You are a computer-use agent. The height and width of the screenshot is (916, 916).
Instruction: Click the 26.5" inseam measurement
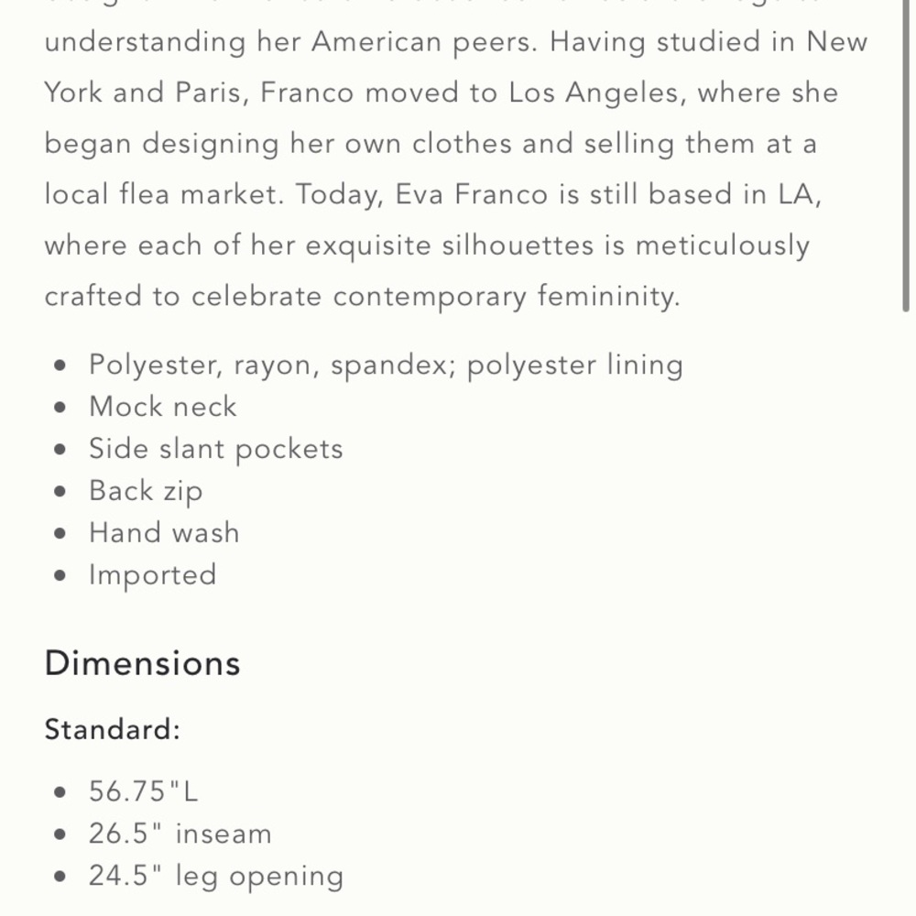180,834
